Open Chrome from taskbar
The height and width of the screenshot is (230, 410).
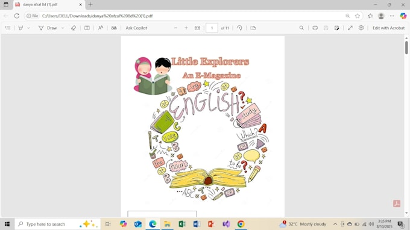241,224
